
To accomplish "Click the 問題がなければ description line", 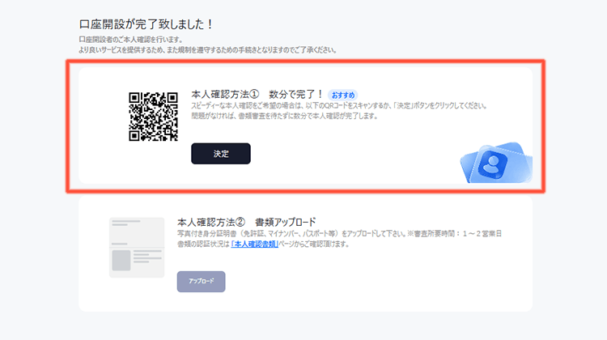I will pyautogui.click(x=285, y=116).
